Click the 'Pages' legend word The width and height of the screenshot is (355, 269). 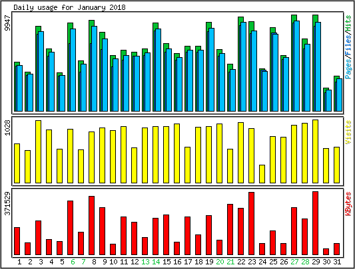pyautogui.click(x=348, y=68)
